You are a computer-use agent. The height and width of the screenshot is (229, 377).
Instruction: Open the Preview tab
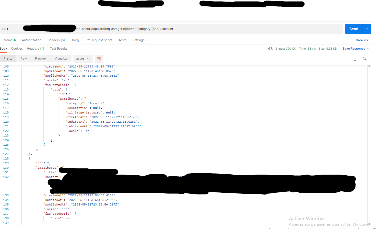40,58
